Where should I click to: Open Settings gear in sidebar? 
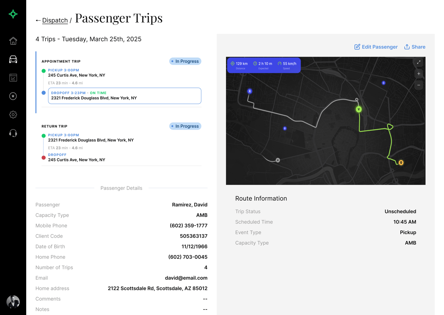pos(13,115)
